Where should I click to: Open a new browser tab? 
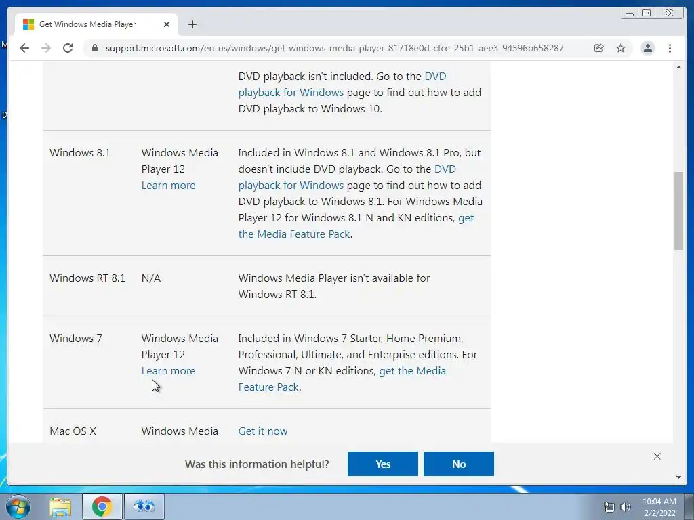pos(192,24)
